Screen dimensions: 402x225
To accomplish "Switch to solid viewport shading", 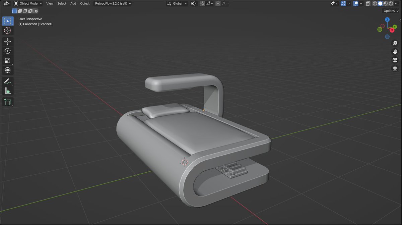I will pyautogui.click(x=380, y=3).
